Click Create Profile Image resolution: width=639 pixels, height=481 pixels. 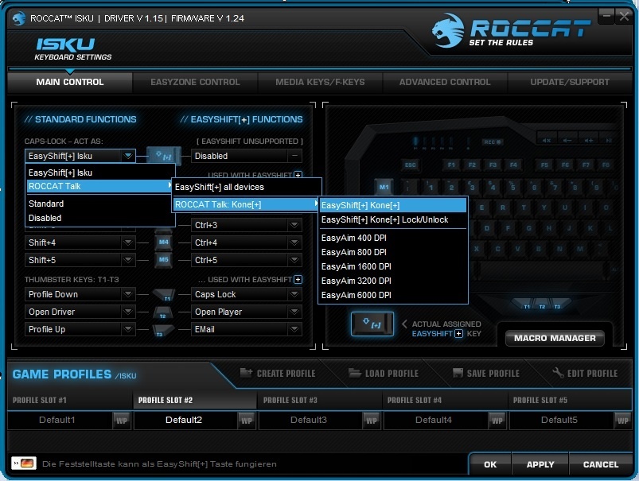click(278, 373)
